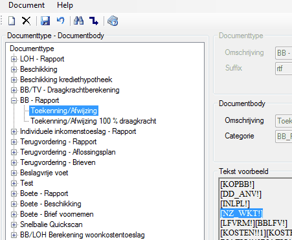Viewport: 292px width, 240px height.
Task: Expand Boete - Beschikking node
Action: [14, 204]
